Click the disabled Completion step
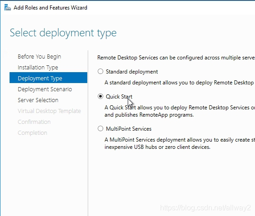 click(x=32, y=133)
